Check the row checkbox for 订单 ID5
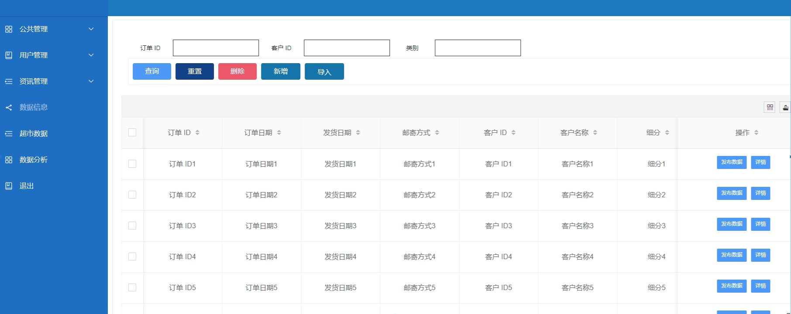The width and height of the screenshot is (791, 314). [132, 287]
